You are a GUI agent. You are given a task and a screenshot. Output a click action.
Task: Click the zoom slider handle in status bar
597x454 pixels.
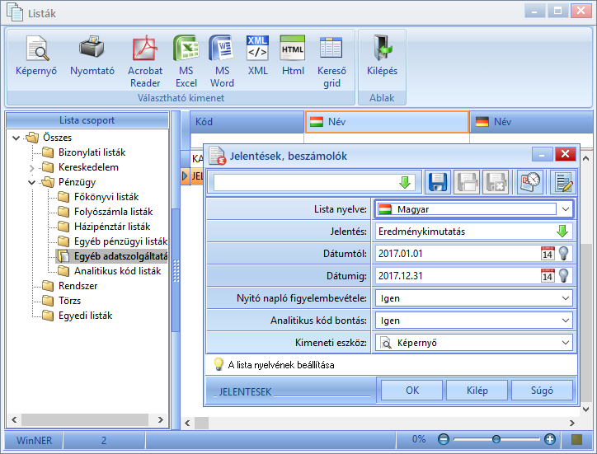[x=496, y=439]
